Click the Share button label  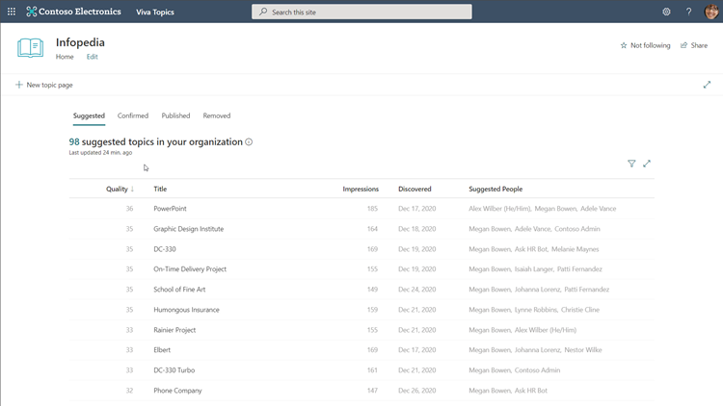(699, 45)
